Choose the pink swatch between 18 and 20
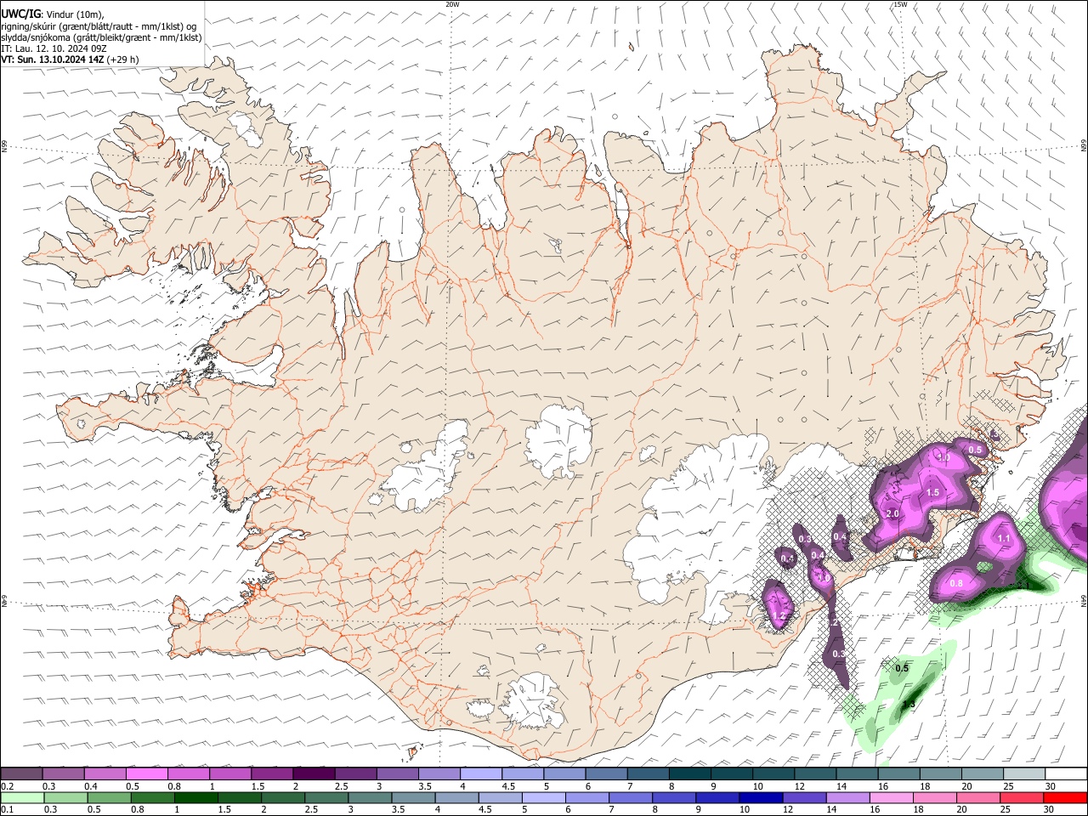The height and width of the screenshot is (816, 1088). coord(933,797)
